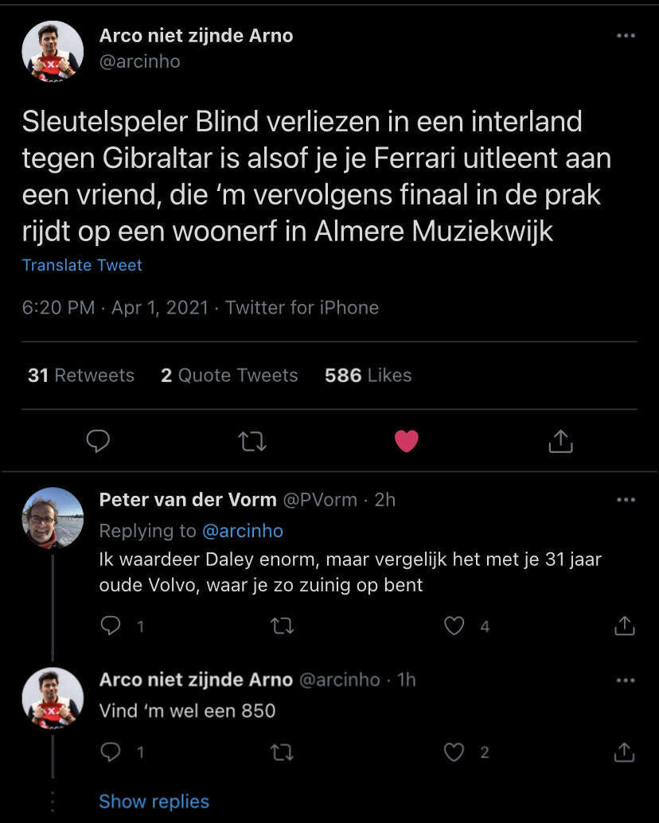This screenshot has width=659, height=823.
Task: Share the 'Vind 'm wel een 850' tweet
Action: click(625, 752)
